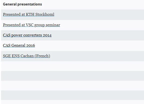
Task: Click the word seminar in VSC link
Action: pyautogui.click(x=53, y=25)
